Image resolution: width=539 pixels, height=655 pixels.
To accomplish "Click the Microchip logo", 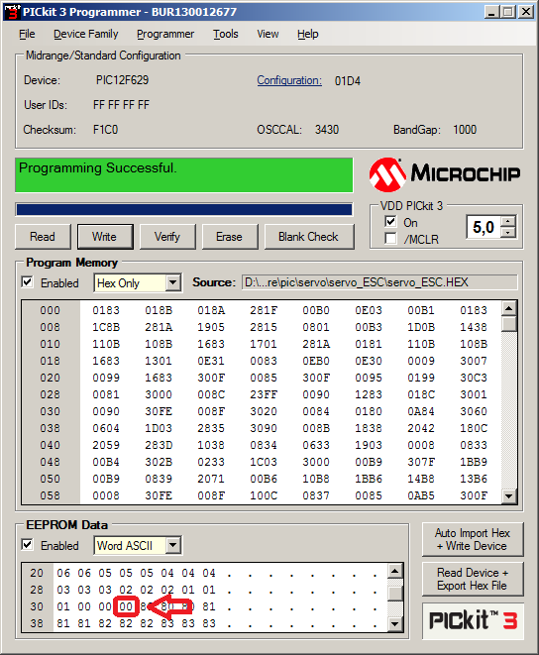I will [x=445, y=174].
